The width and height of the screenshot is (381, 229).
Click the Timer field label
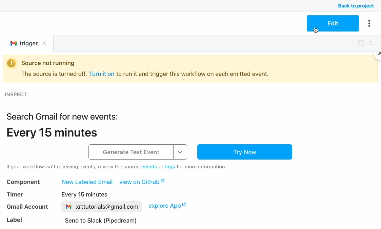point(15,194)
